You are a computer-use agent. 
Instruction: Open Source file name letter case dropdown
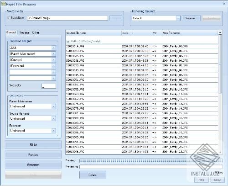tap(53, 118)
